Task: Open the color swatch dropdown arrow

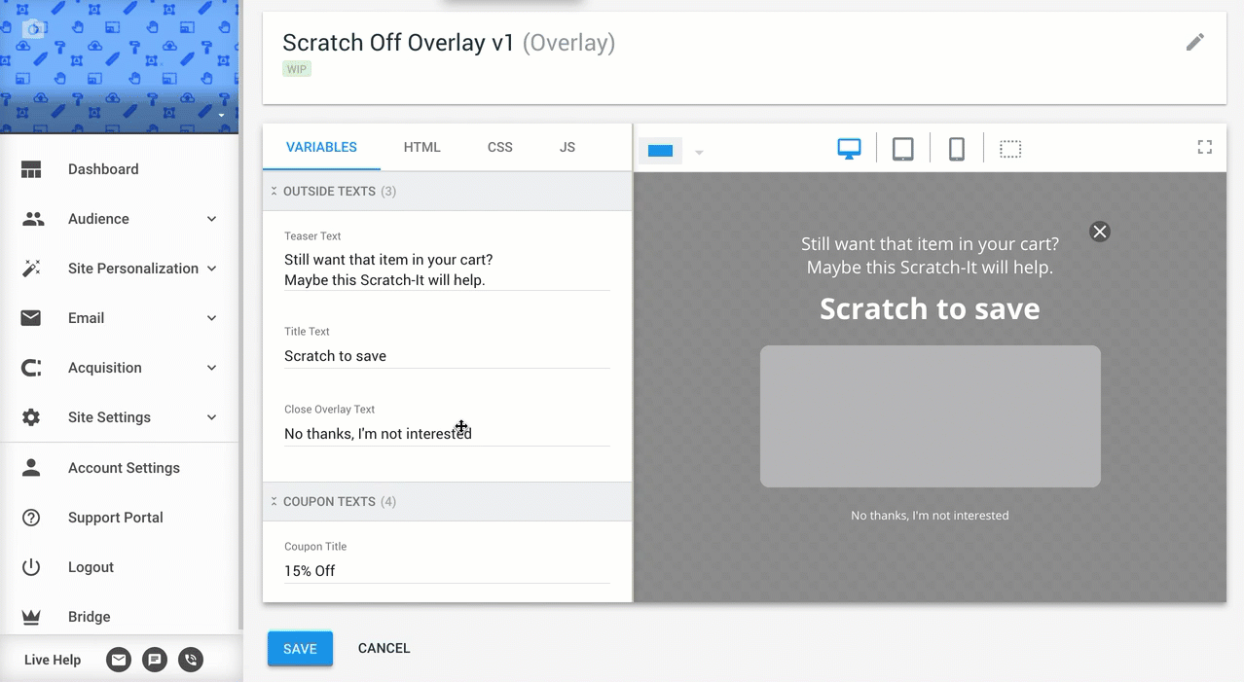Action: tap(699, 152)
